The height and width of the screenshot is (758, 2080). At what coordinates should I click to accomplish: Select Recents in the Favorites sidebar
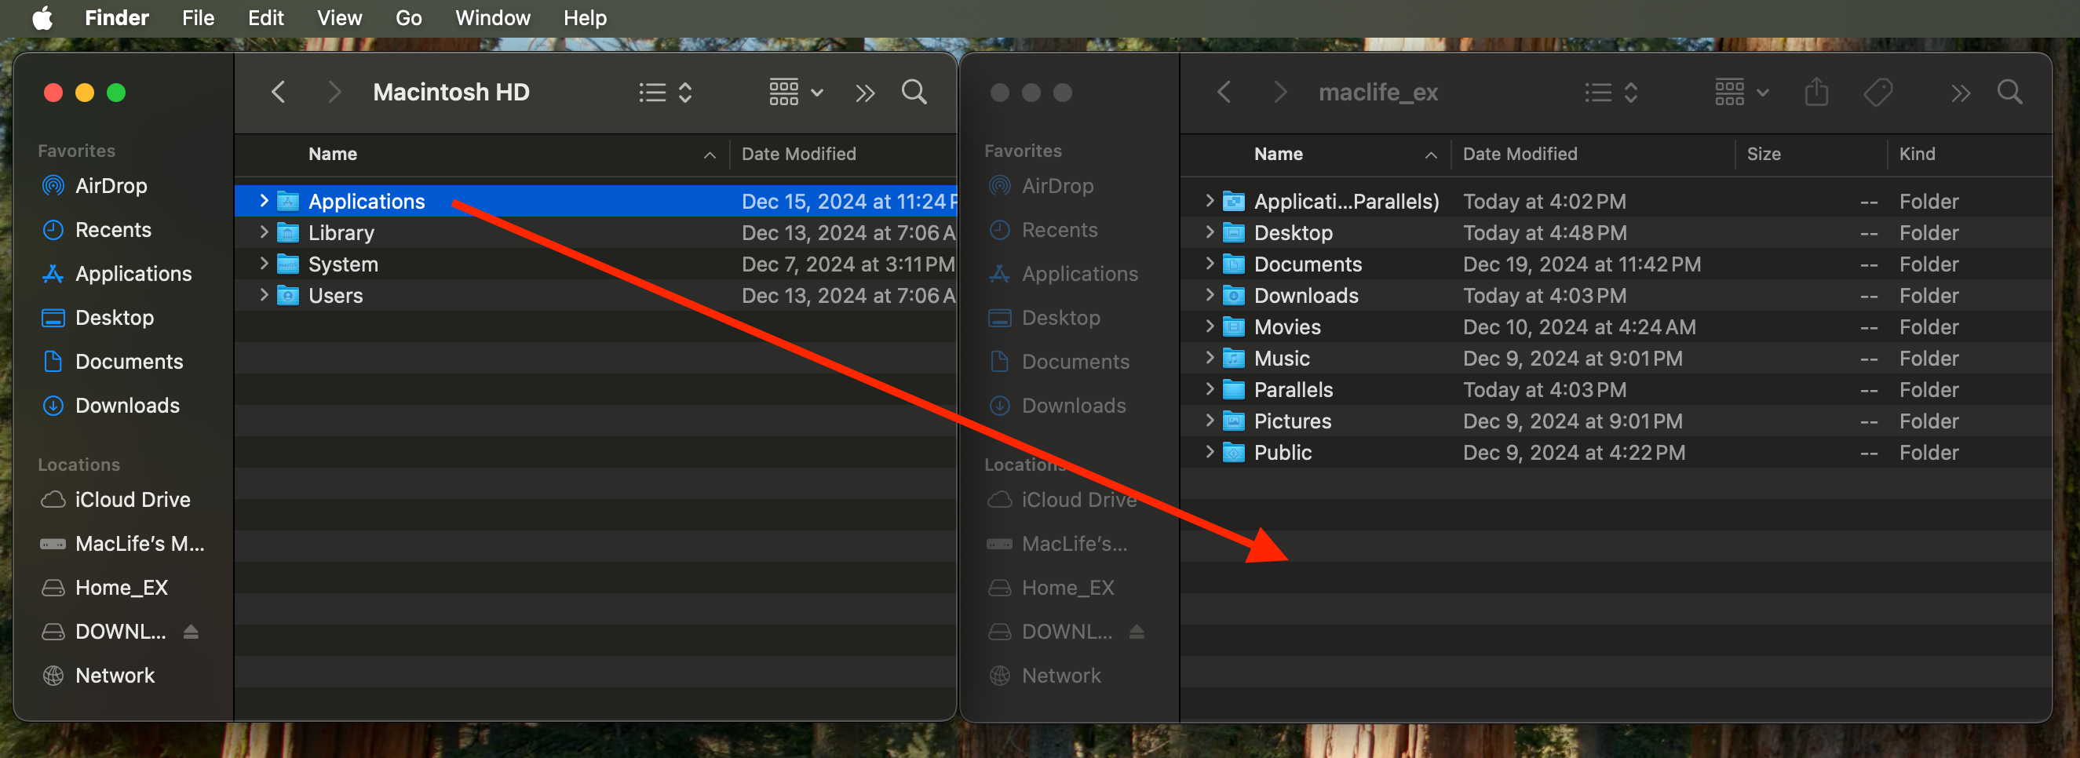pyautogui.click(x=114, y=229)
